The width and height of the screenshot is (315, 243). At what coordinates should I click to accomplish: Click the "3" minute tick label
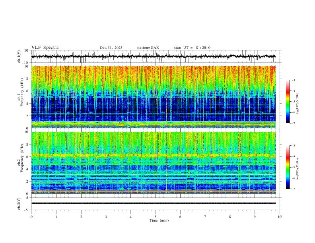click(x=106, y=217)
